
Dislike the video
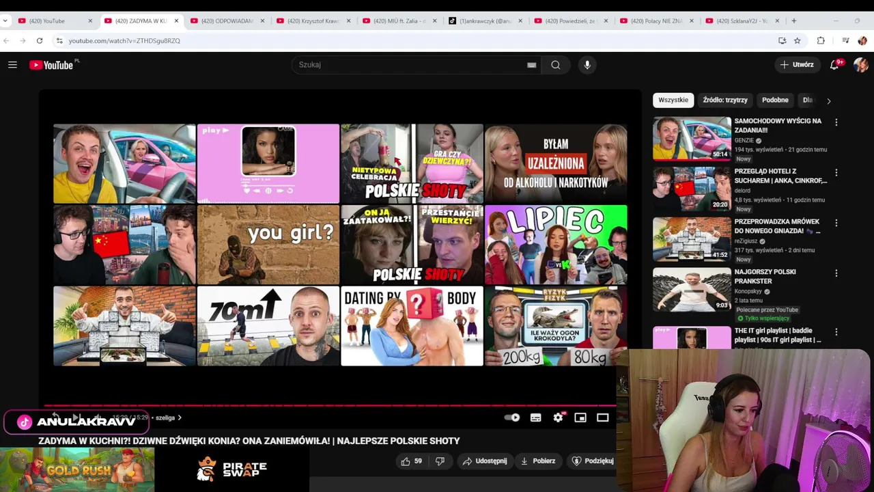pyautogui.click(x=440, y=461)
